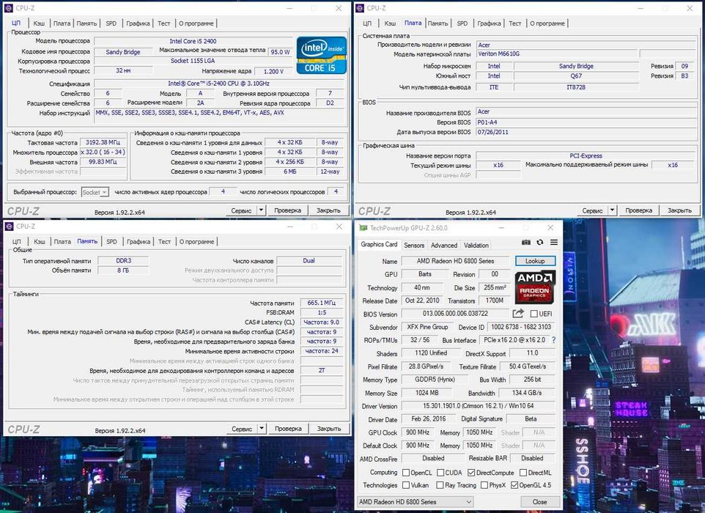Open the Advanced tab in GPU-Z
This screenshot has width=705, height=513.
click(444, 245)
